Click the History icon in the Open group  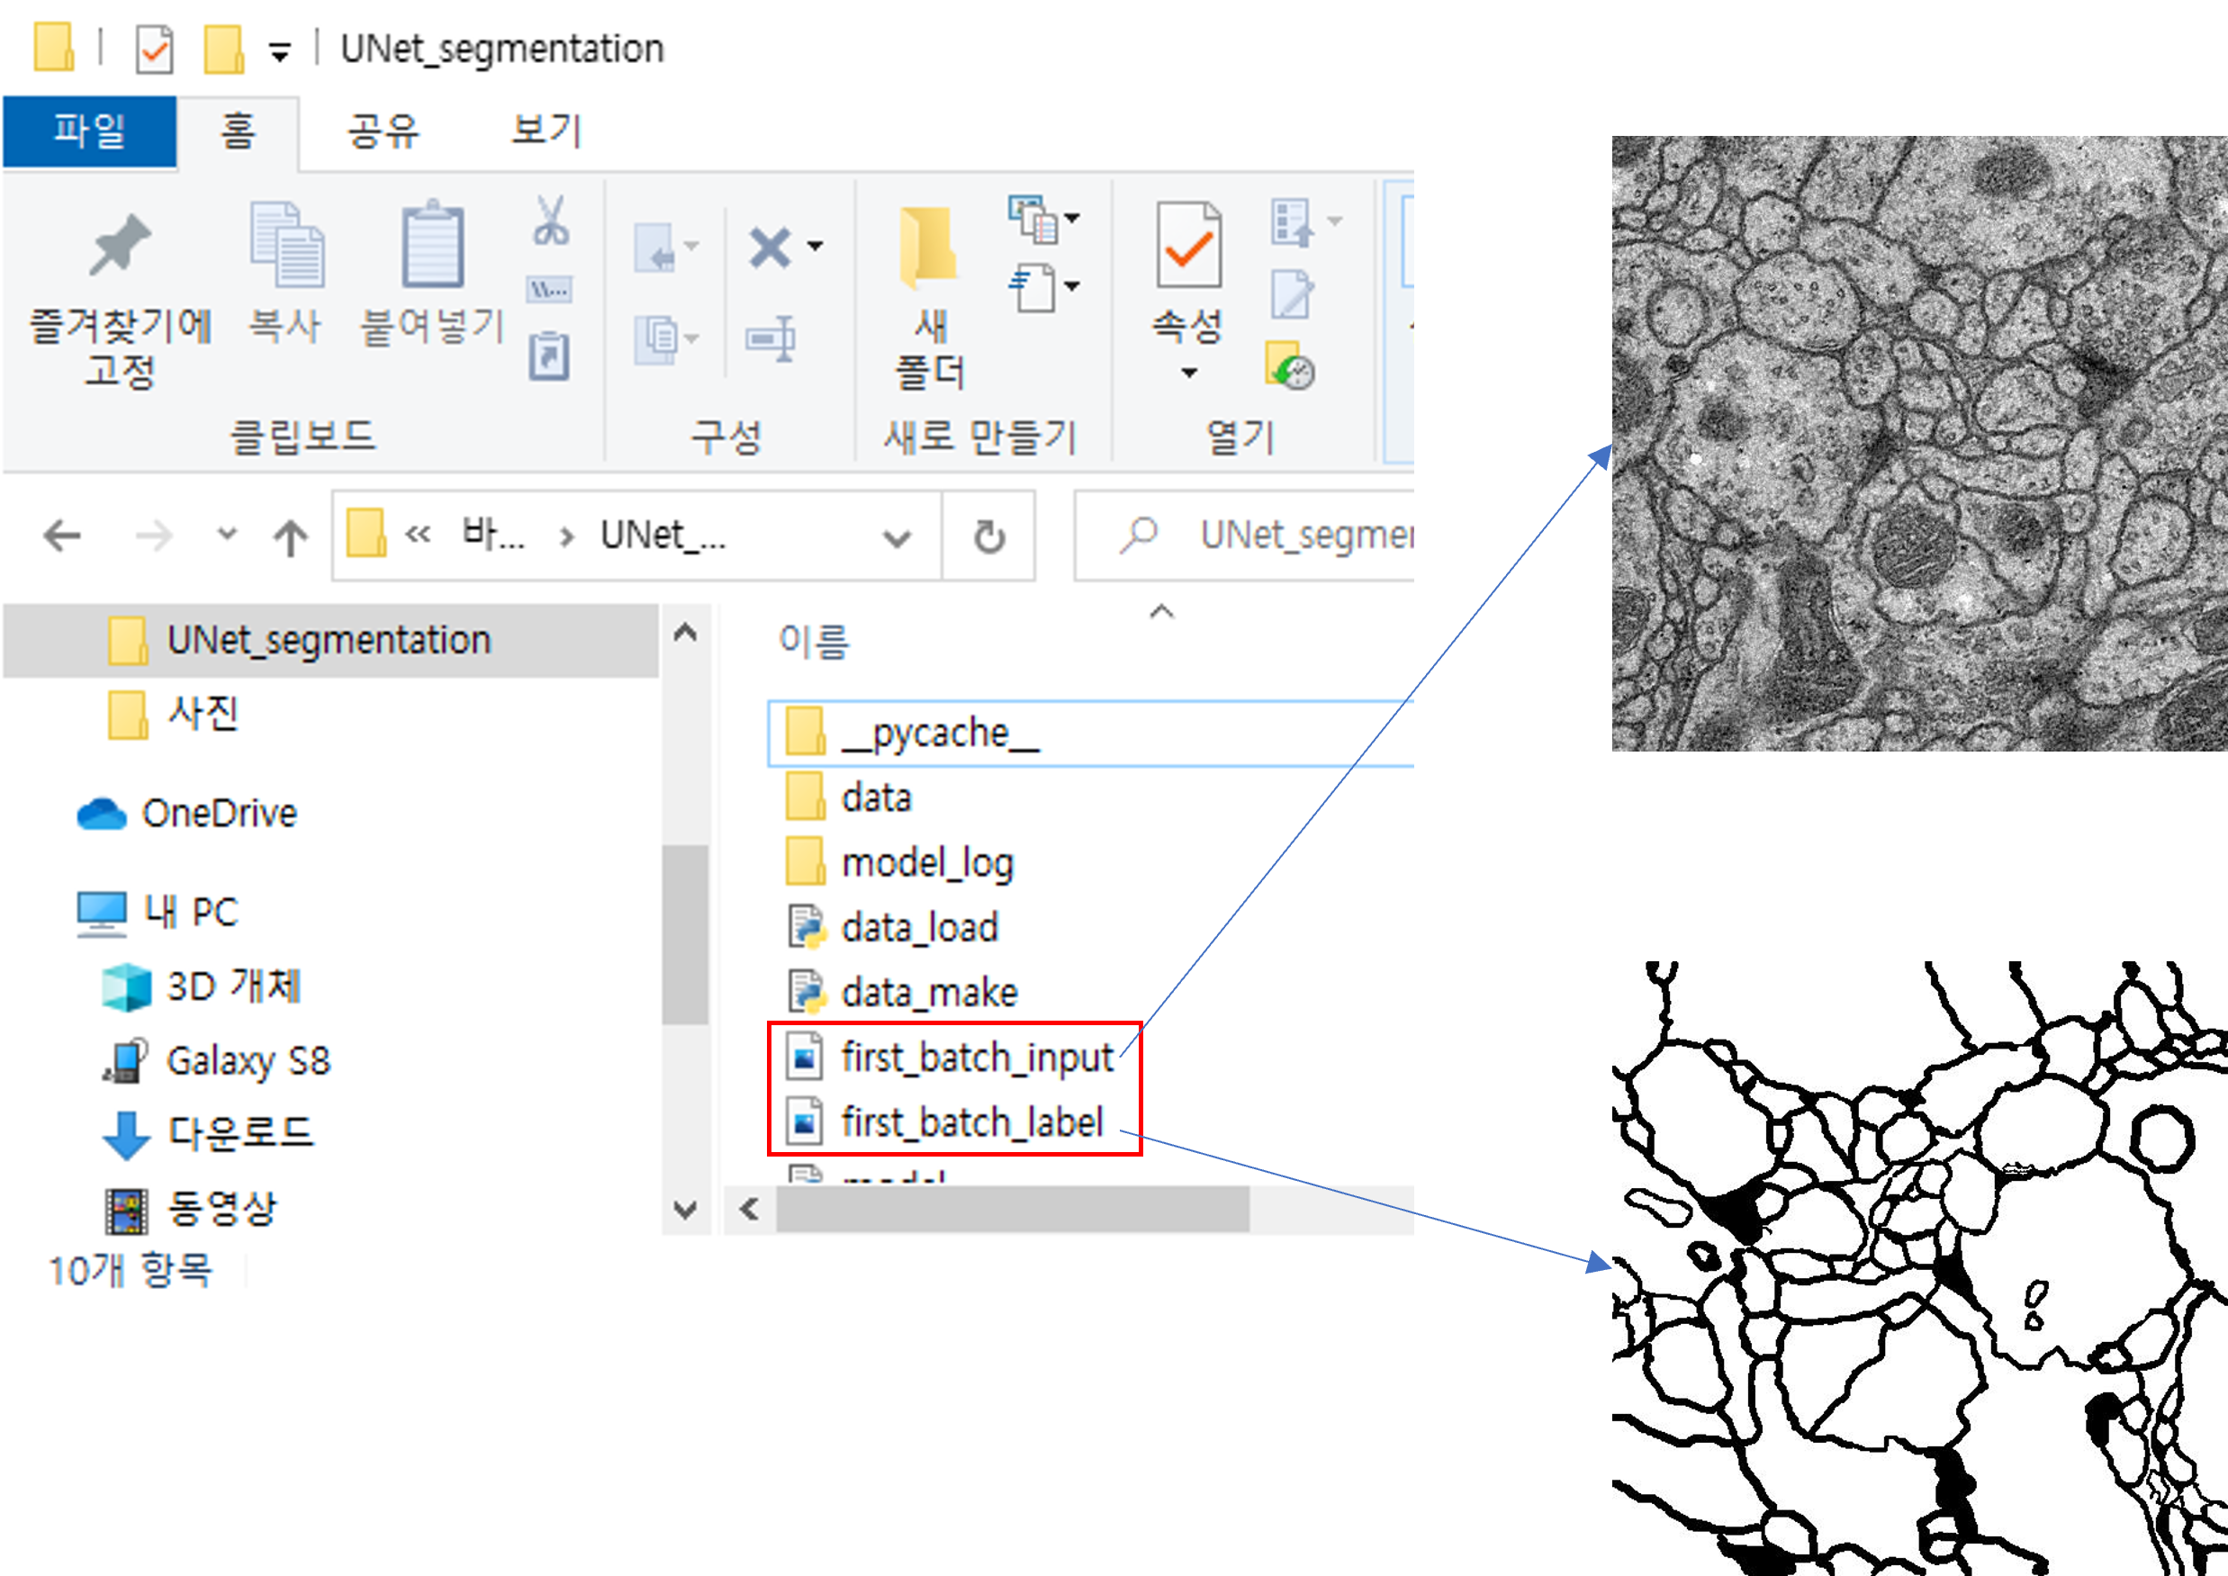(1291, 365)
